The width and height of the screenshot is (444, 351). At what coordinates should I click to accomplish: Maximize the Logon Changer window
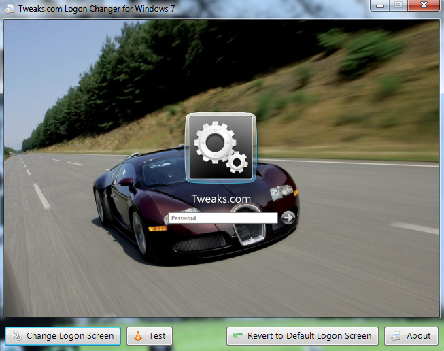(398, 5)
